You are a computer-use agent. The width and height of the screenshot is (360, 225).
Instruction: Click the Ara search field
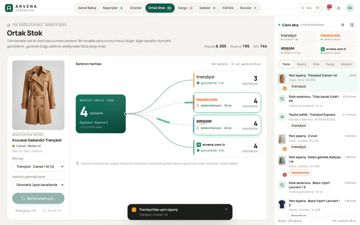310,8
